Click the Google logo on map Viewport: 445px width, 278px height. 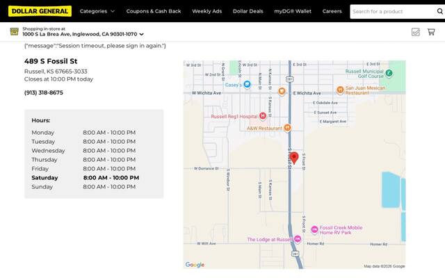point(195,264)
